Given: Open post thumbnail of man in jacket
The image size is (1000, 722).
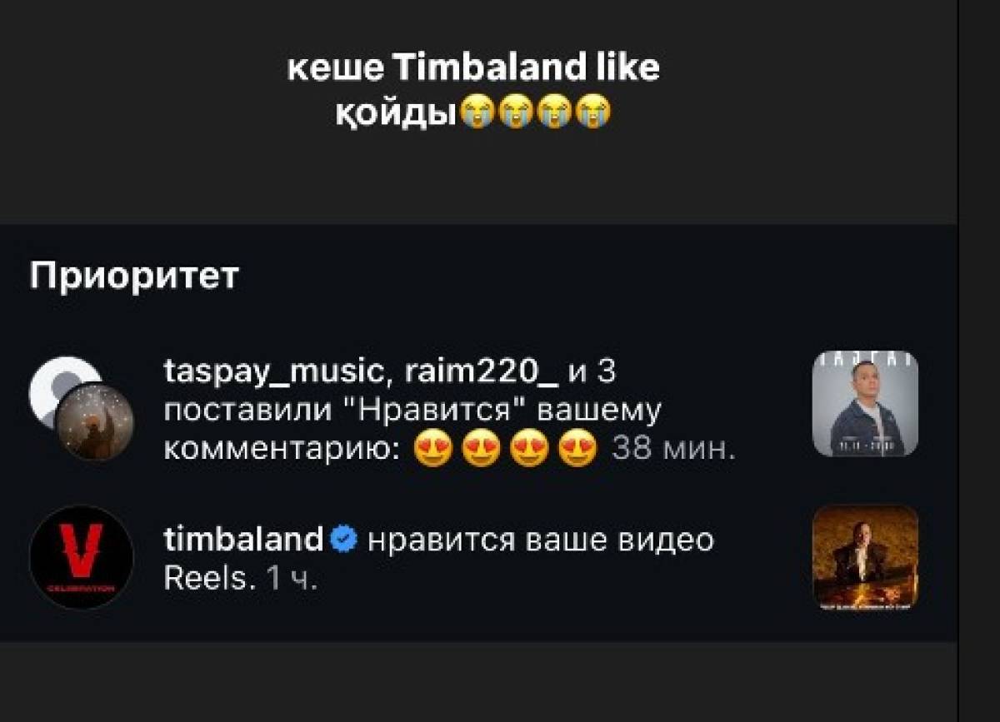Looking at the screenshot, I should (865, 404).
